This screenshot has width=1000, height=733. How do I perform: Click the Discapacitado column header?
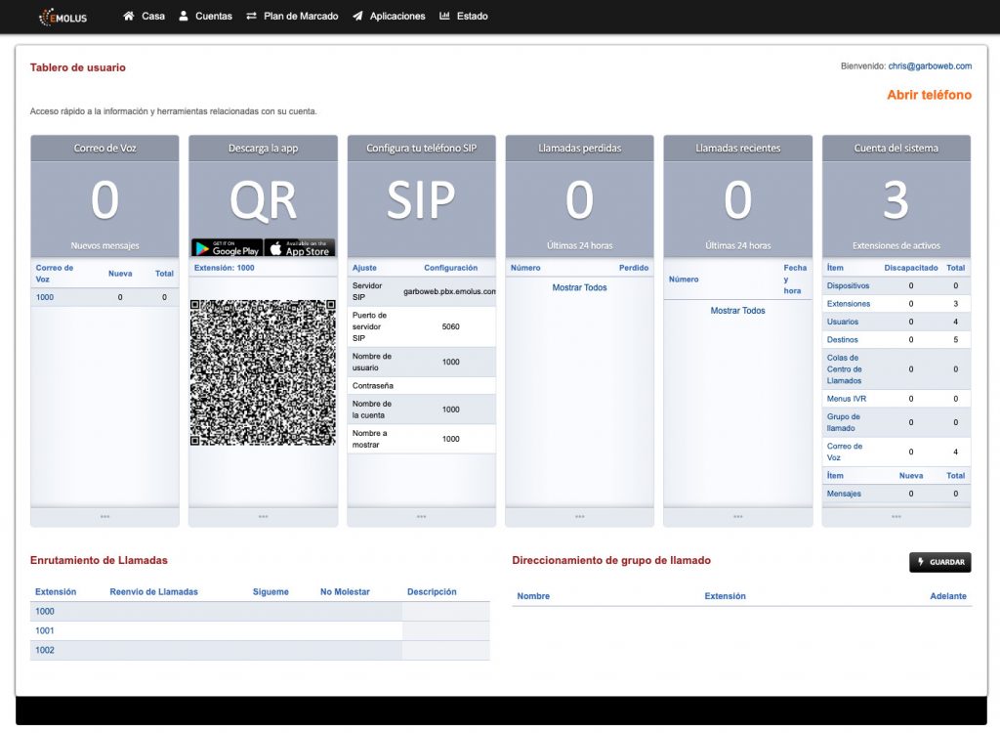point(911,268)
